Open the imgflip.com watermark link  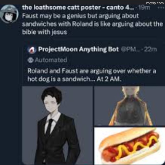(x=155, y=3)
